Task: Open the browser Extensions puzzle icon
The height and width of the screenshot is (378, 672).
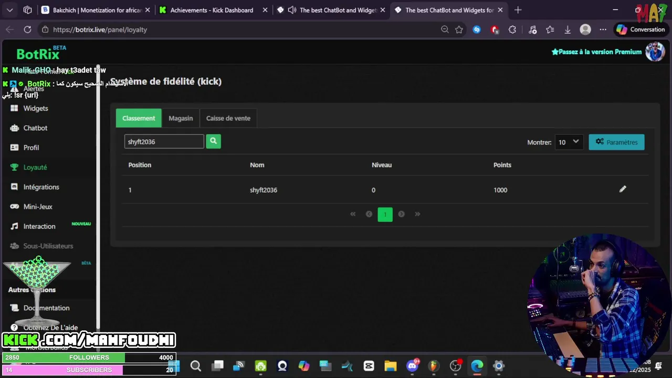Action: point(512,30)
